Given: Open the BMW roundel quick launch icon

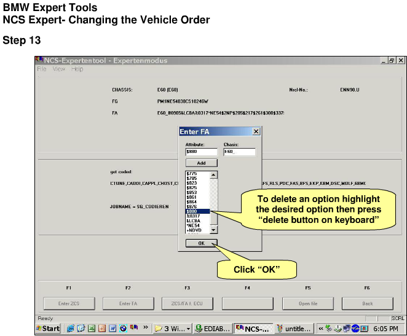Looking at the screenshot, I should 124,329.
